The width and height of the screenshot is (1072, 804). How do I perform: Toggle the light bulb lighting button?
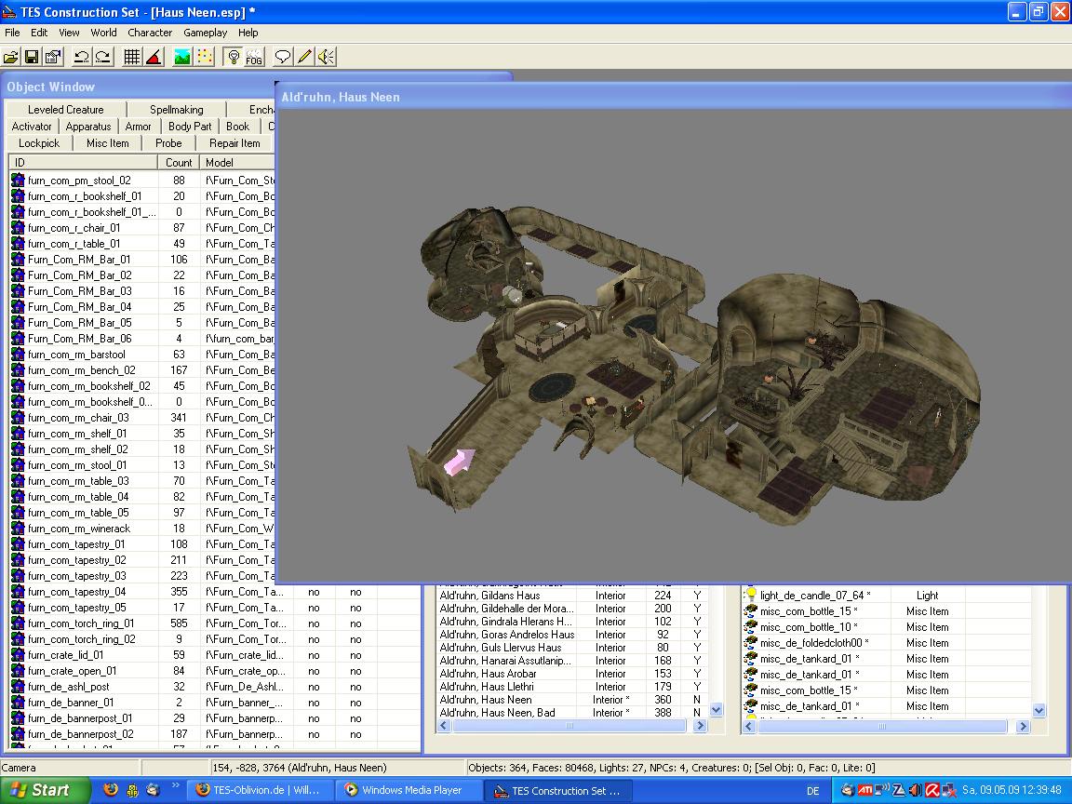tap(234, 57)
